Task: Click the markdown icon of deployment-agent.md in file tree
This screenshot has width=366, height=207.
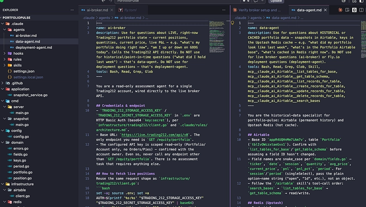Action: (x=12, y=48)
